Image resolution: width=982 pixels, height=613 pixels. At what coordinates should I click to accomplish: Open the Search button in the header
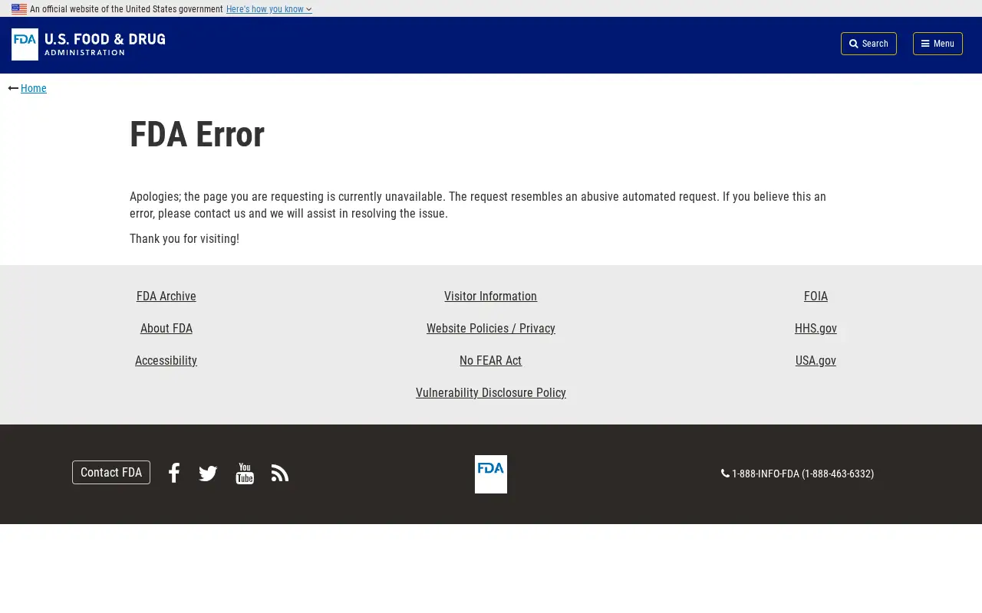[x=868, y=44]
